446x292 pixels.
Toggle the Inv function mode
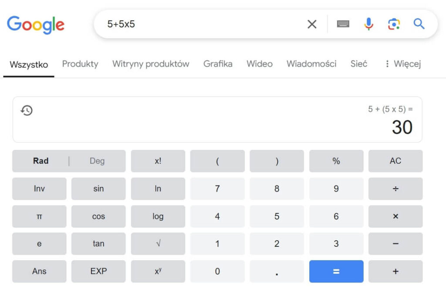(x=39, y=189)
